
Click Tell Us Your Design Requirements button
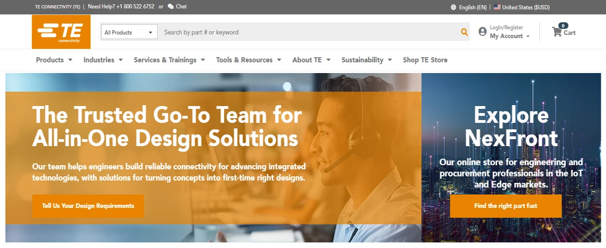click(88, 206)
